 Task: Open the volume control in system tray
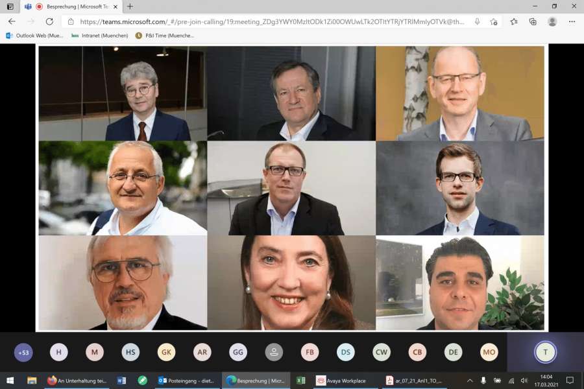[524, 381]
